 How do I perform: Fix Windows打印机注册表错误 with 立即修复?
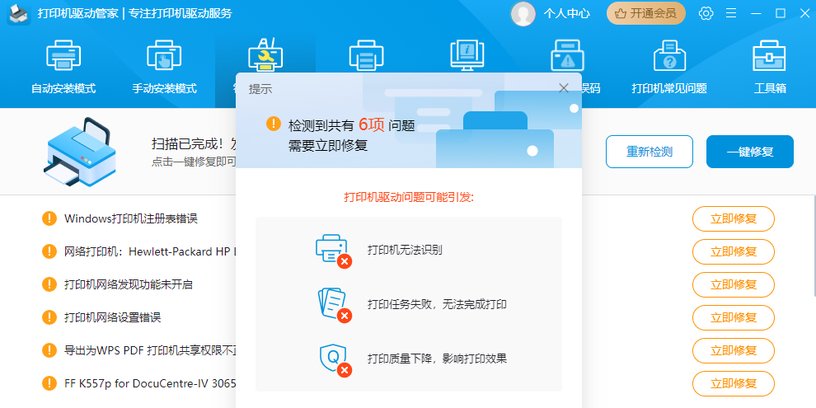(x=733, y=218)
